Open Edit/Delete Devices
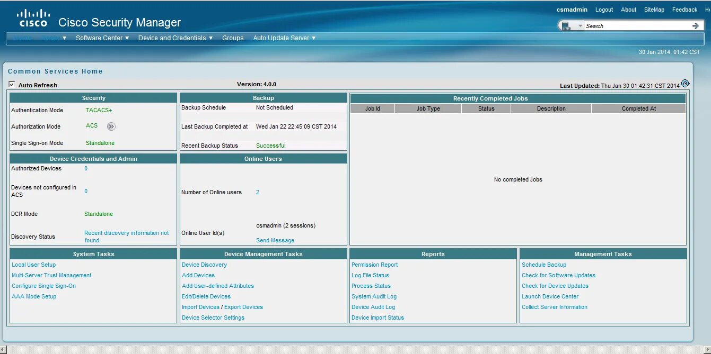711x354 pixels. (206, 296)
